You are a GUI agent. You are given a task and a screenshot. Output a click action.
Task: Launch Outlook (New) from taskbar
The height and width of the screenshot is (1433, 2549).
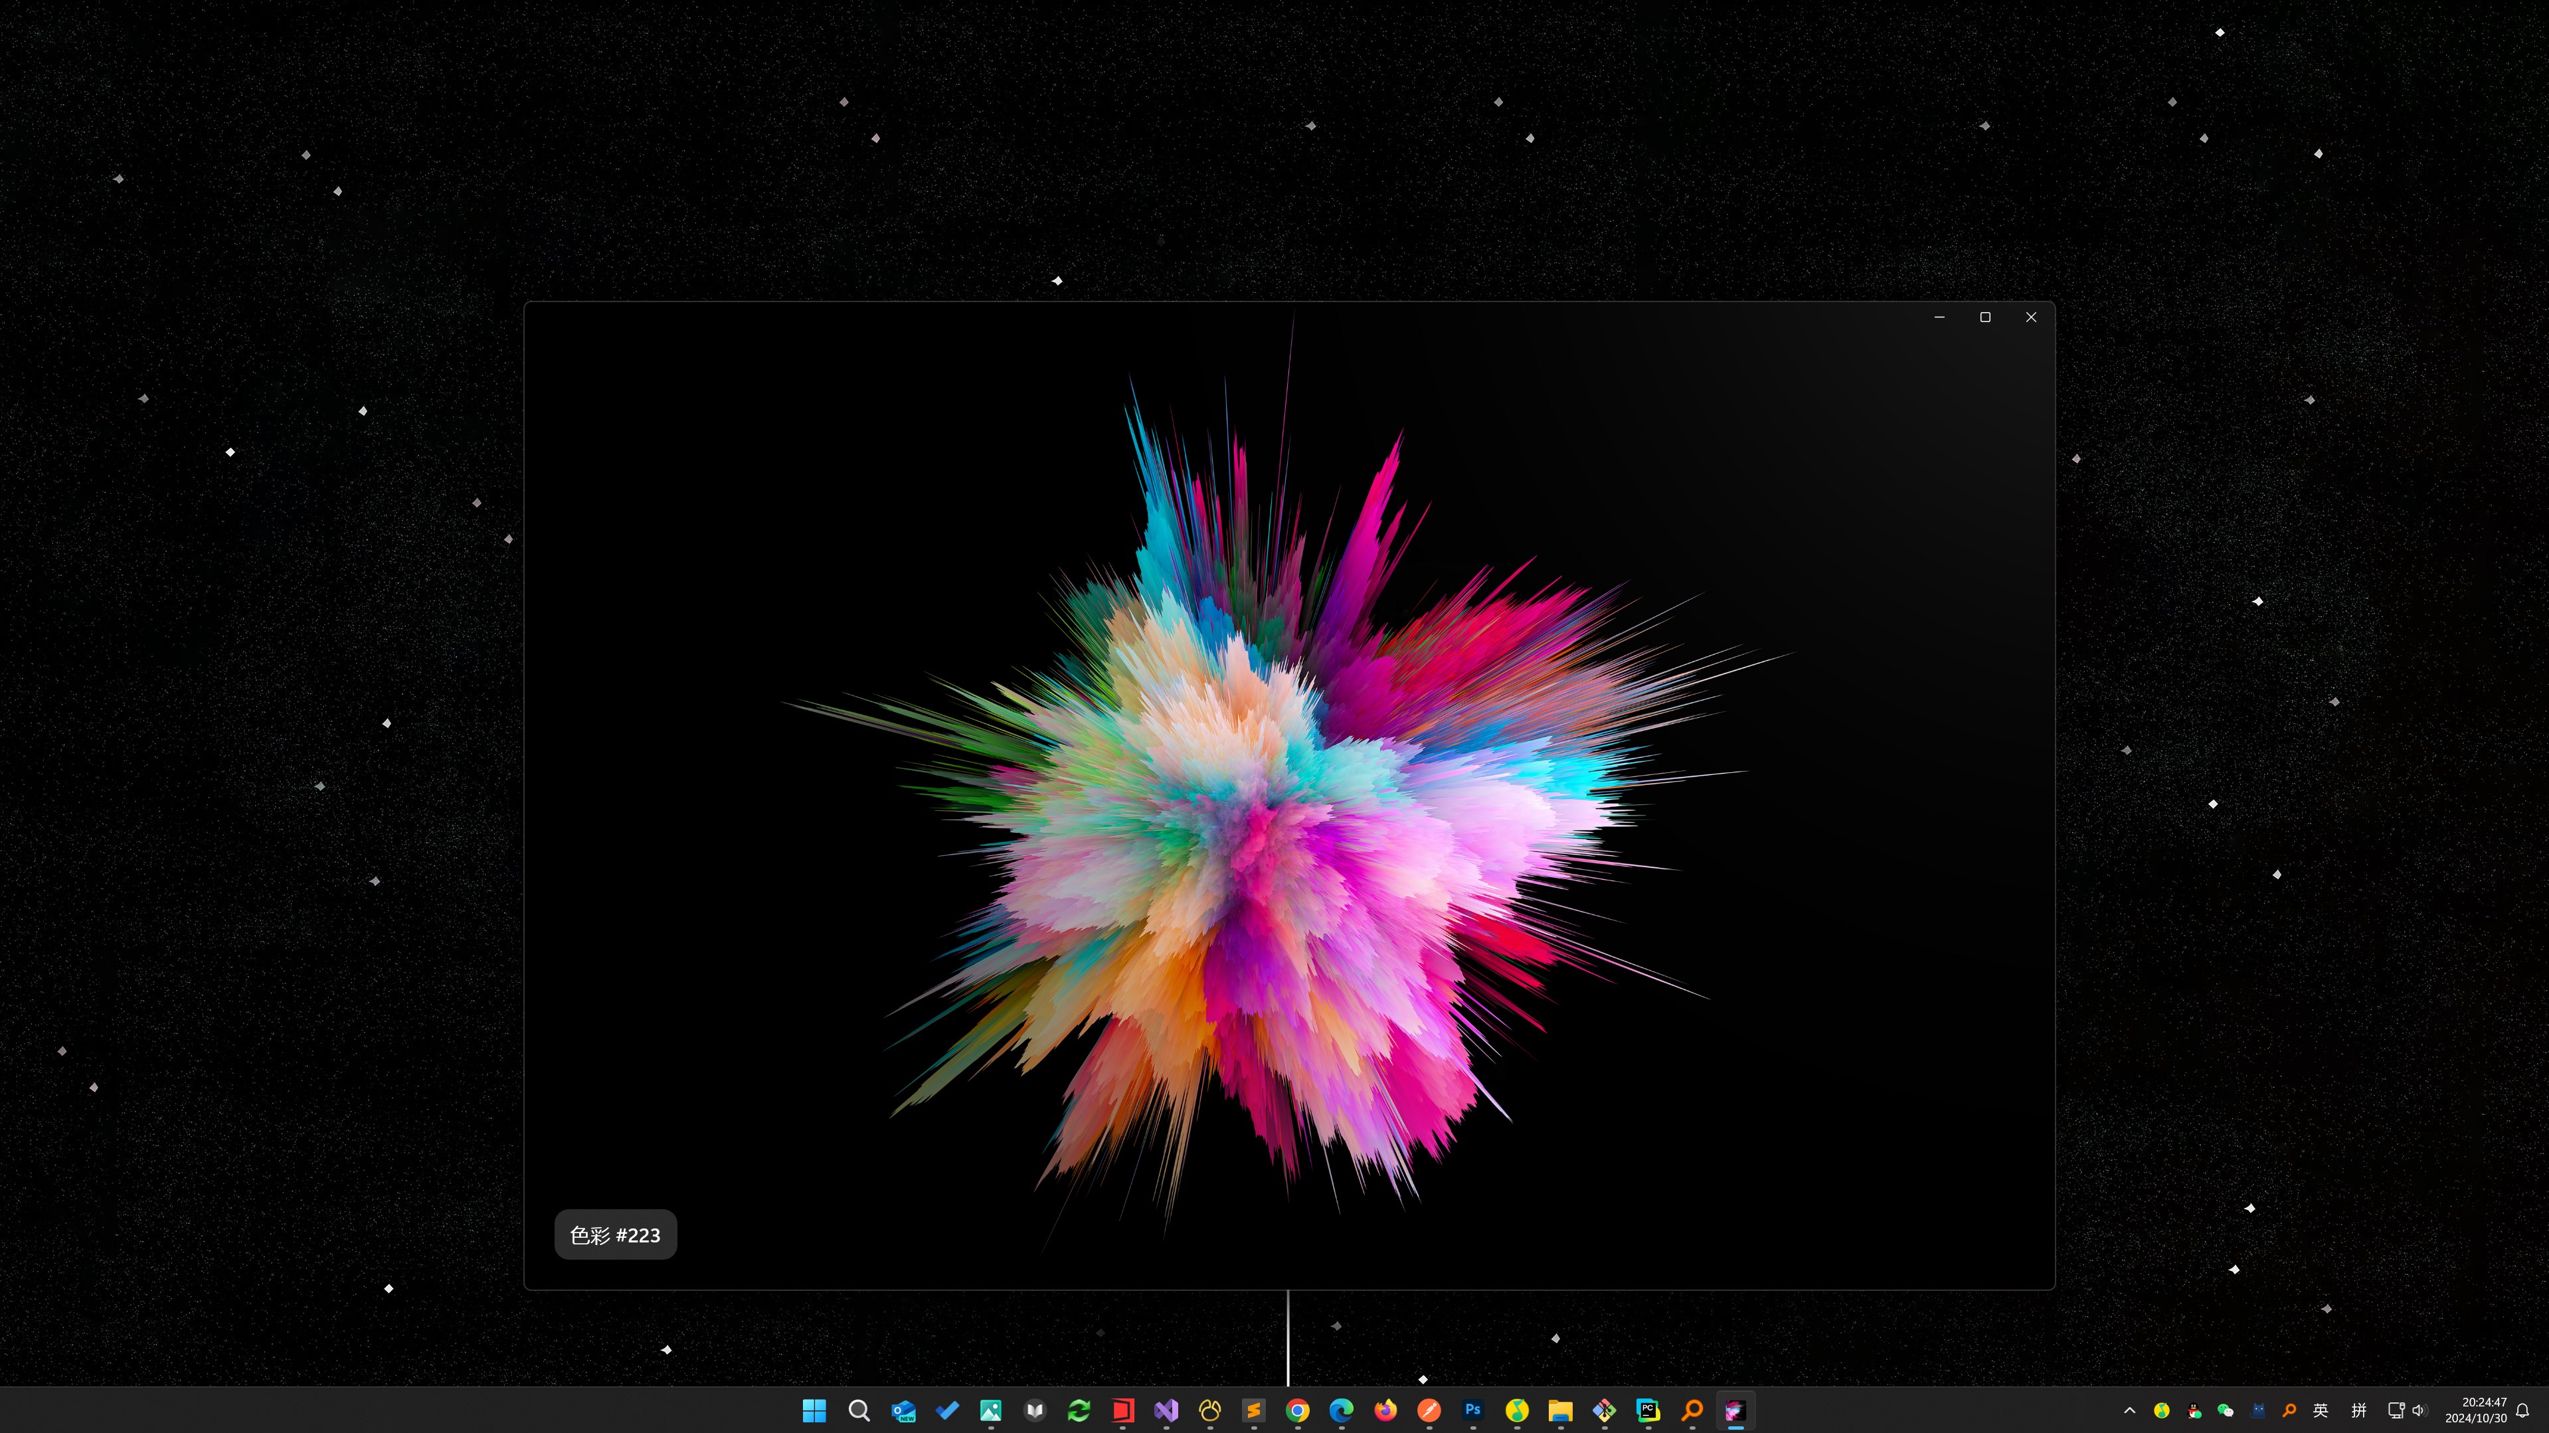(x=903, y=1410)
